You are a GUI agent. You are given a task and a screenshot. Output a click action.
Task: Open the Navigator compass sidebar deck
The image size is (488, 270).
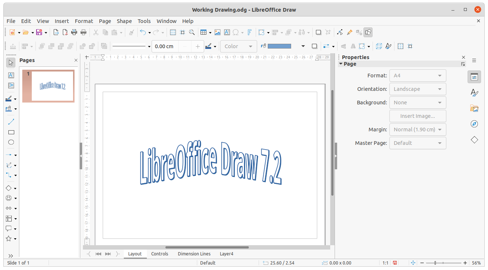[x=474, y=124]
